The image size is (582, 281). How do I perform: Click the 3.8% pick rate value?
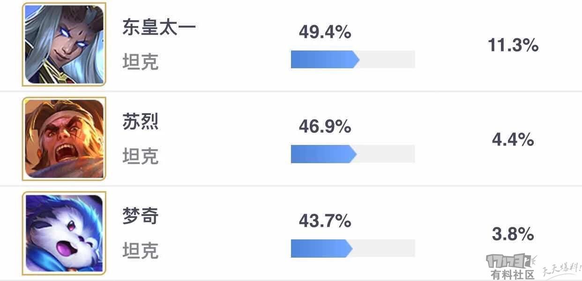(513, 234)
